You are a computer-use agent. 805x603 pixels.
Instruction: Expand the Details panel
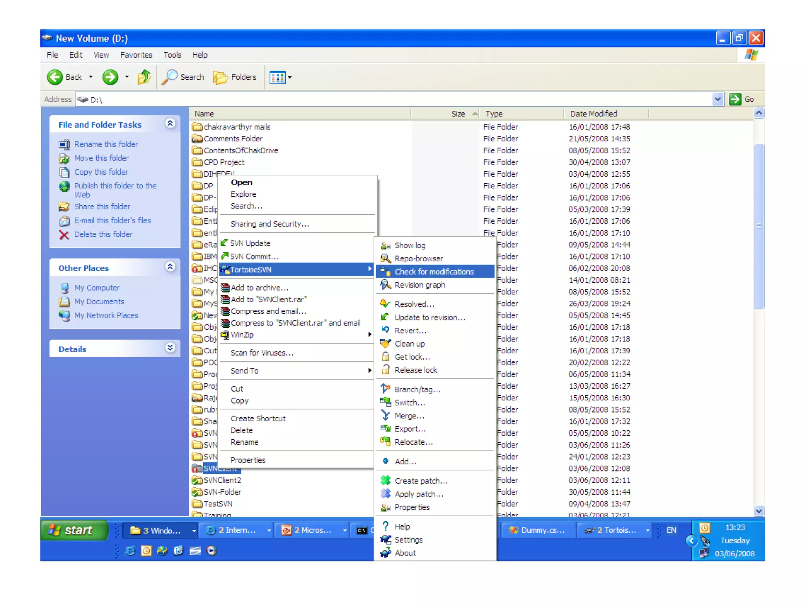[170, 348]
